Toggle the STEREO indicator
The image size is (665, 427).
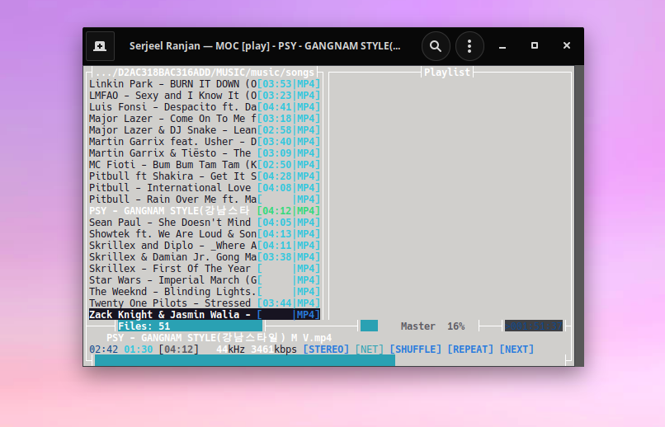click(x=326, y=350)
